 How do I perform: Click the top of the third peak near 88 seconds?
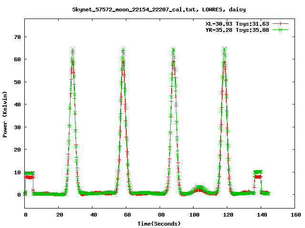click(x=173, y=49)
